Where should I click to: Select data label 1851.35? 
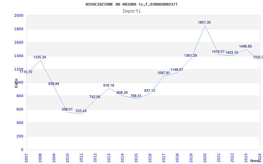pos(204,22)
